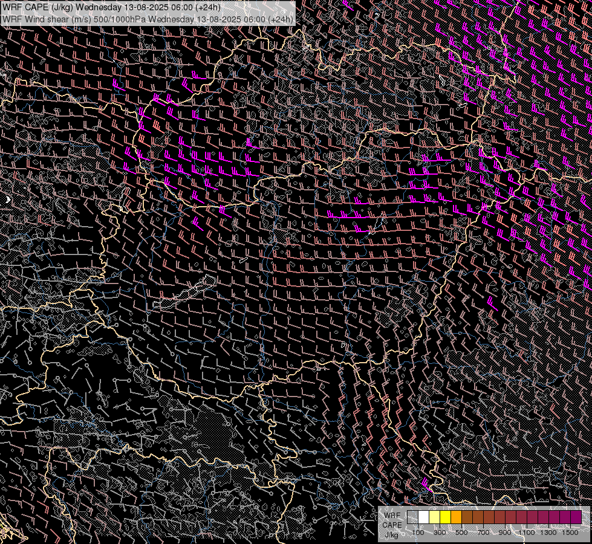
Task: Click the 'CAPE' legend title
Action: (392, 525)
